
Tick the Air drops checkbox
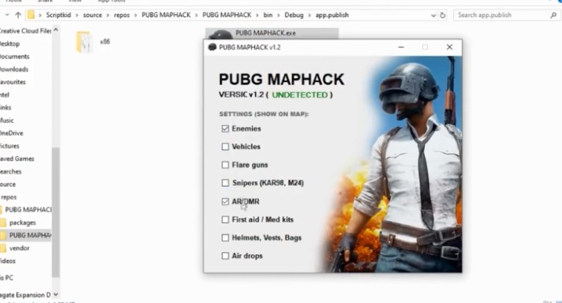(225, 256)
